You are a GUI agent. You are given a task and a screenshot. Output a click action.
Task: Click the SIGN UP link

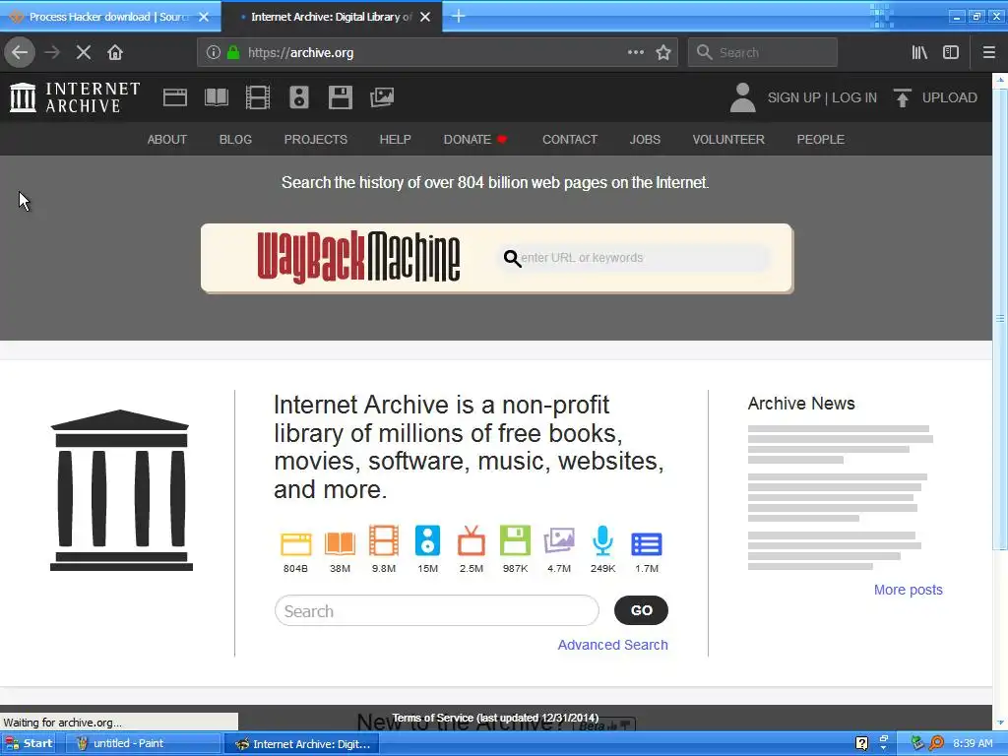794,97
